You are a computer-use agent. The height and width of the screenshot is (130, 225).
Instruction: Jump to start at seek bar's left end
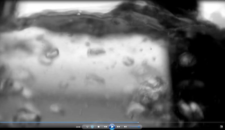coord(1,122)
